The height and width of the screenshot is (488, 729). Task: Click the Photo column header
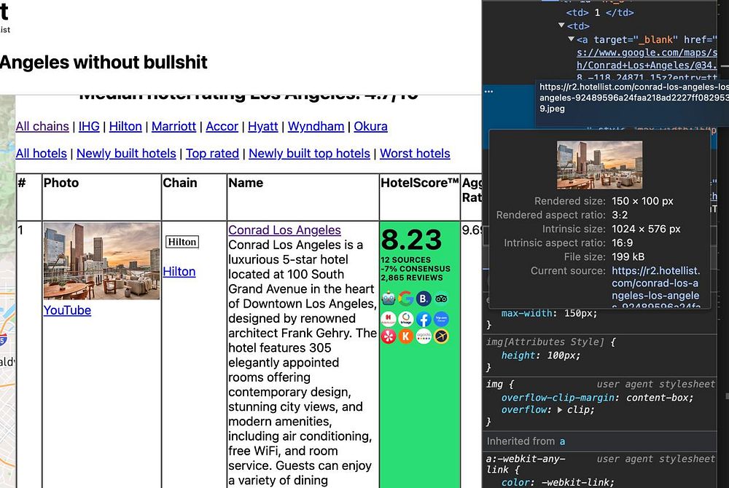[x=61, y=183]
